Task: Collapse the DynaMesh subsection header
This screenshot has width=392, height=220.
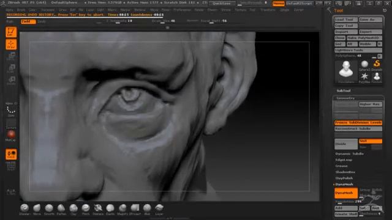Action: coord(344,185)
